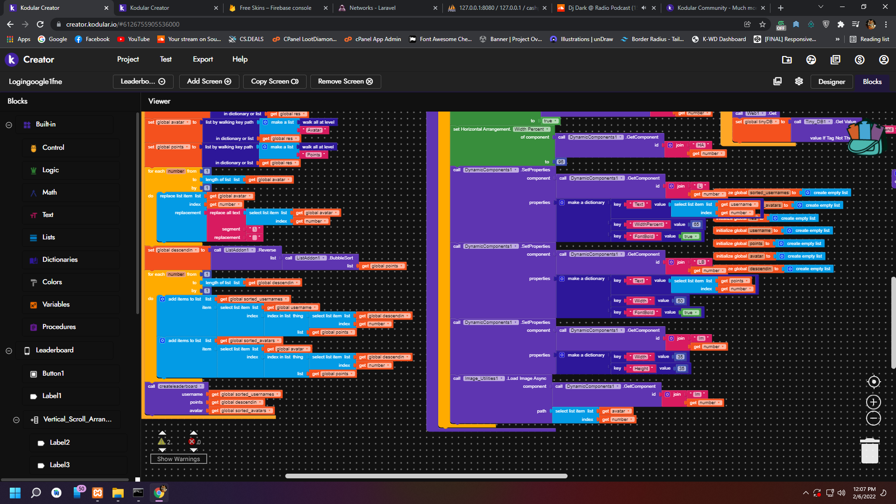The height and width of the screenshot is (504, 896).
Task: Click the account profile icon
Action: [x=884, y=59]
